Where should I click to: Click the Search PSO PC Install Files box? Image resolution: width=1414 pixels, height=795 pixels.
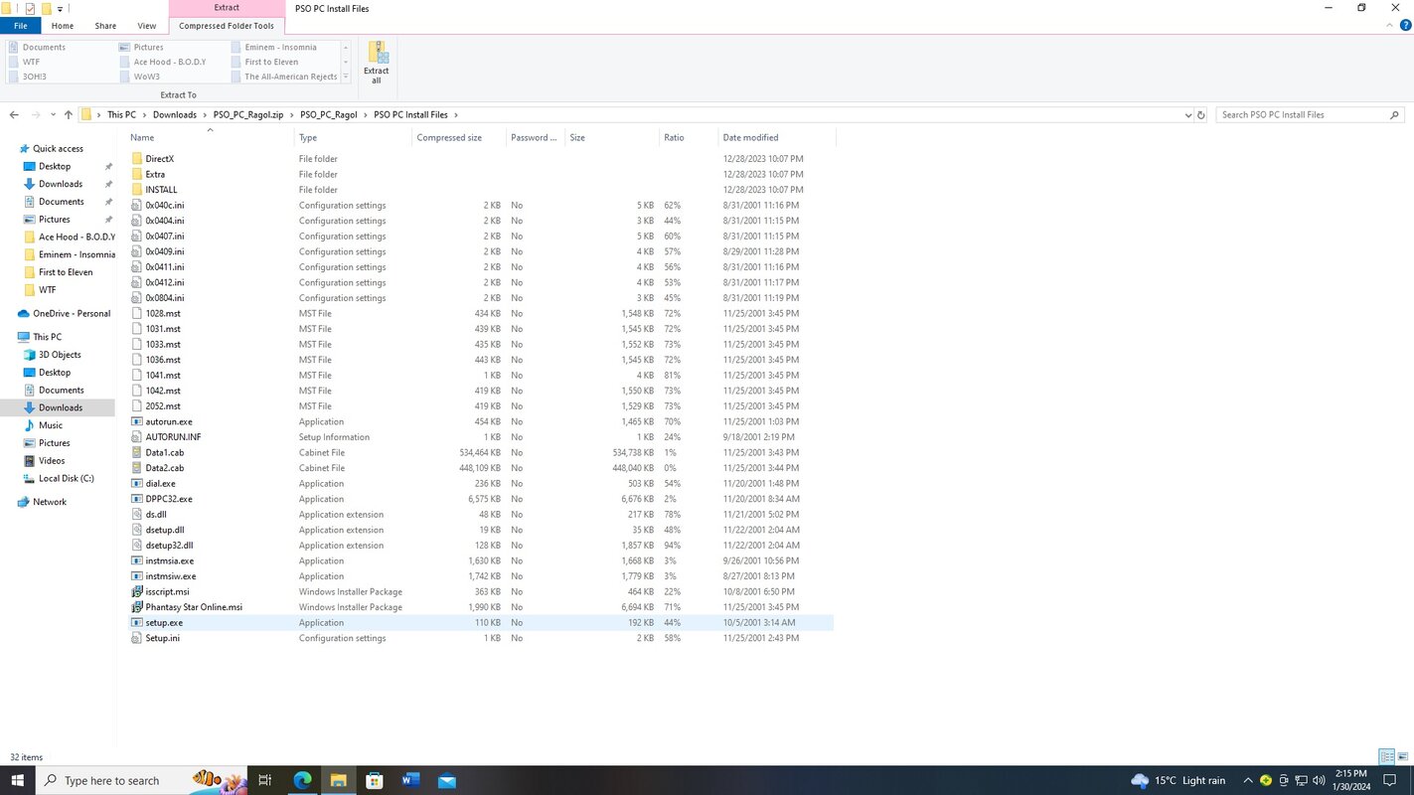click(x=1302, y=115)
